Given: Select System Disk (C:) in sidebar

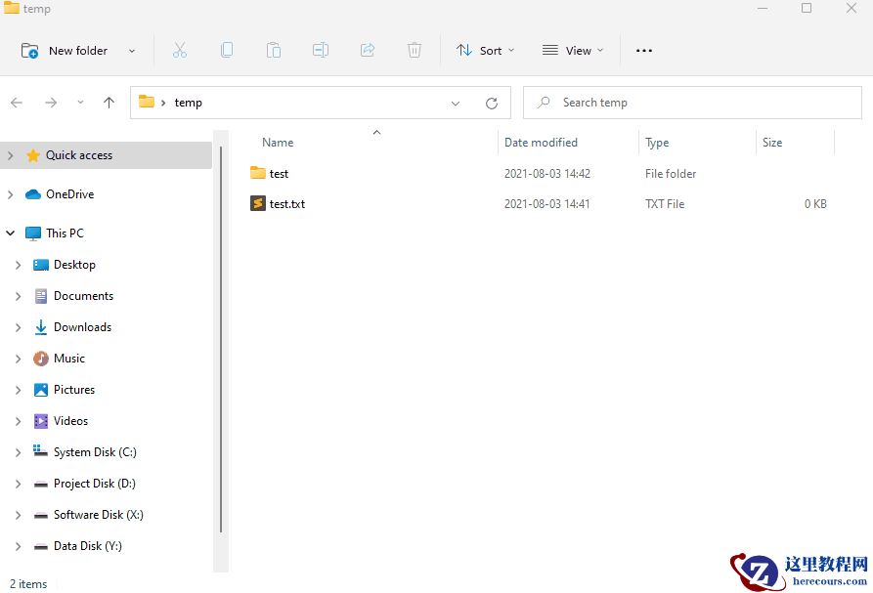Looking at the screenshot, I should click(x=94, y=452).
